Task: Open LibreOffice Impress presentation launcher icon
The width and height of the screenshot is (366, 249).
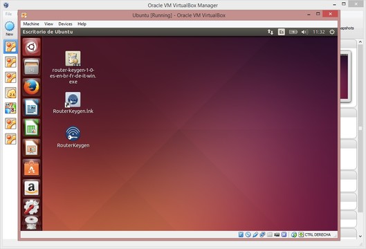Action: click(x=32, y=148)
